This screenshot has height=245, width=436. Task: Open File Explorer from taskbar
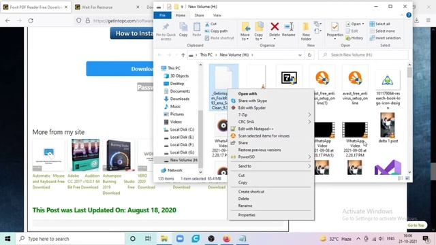point(164,239)
